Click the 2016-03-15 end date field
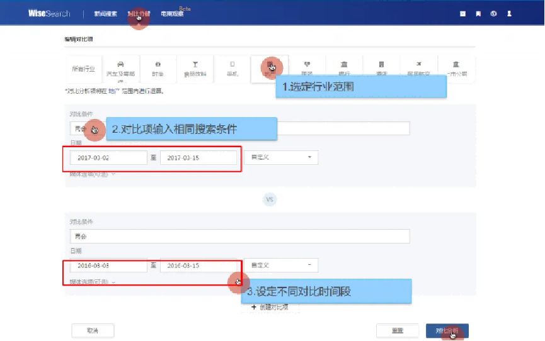 [198, 266]
